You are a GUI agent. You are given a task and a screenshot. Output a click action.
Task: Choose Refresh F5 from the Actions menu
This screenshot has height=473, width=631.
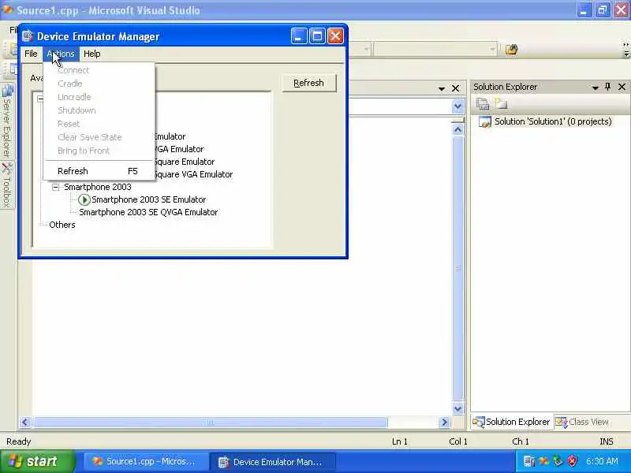click(x=97, y=171)
